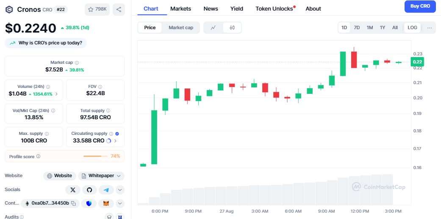Screen dimensions: 441x219
Task: Click the 97.54B CRO total supply value
Action: 95,117
